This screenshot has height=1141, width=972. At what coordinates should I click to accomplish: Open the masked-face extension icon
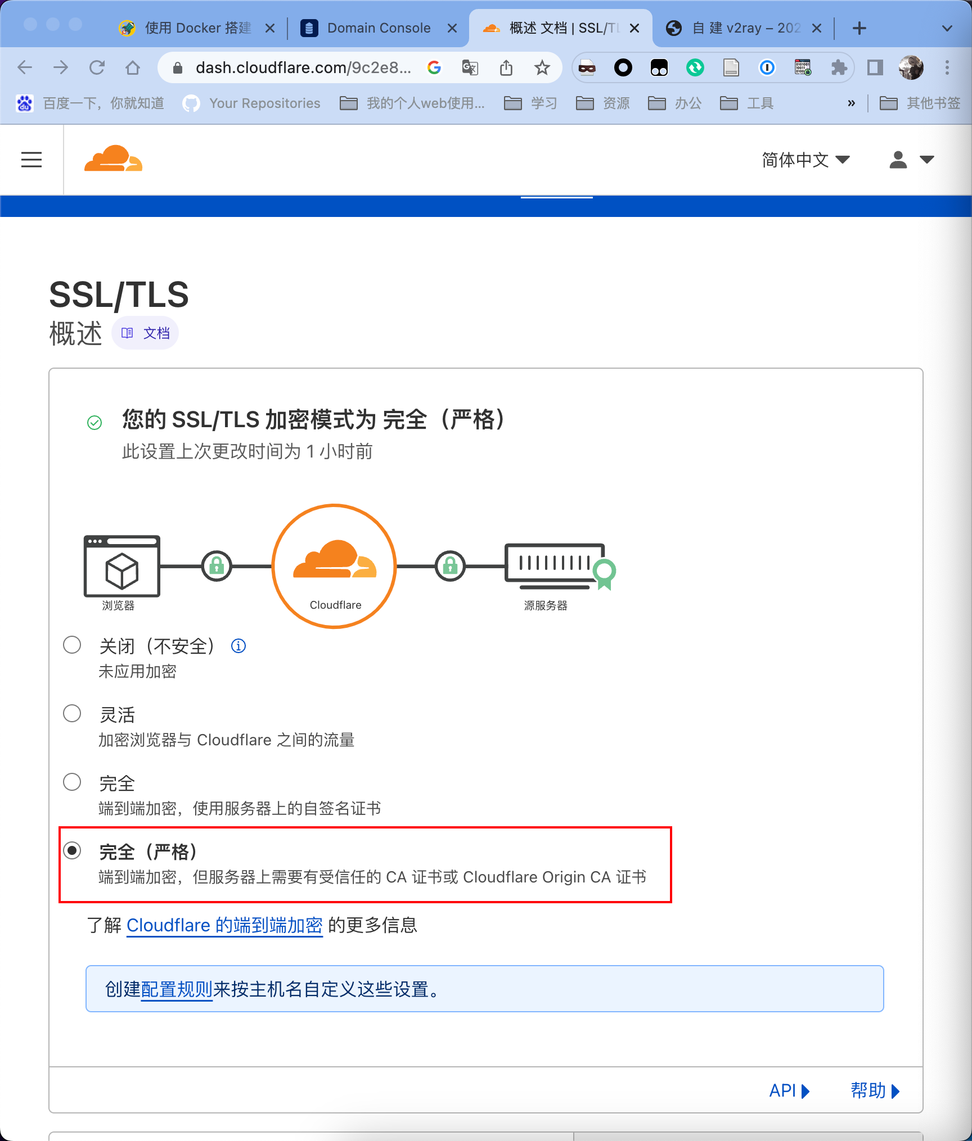(587, 68)
